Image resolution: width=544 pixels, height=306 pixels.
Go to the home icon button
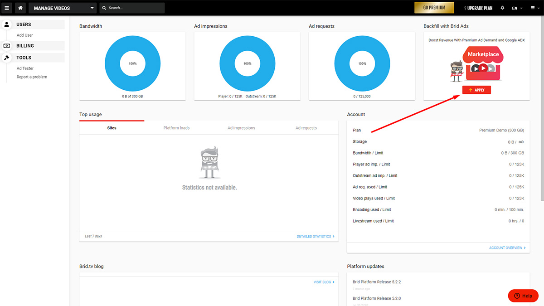tap(20, 8)
